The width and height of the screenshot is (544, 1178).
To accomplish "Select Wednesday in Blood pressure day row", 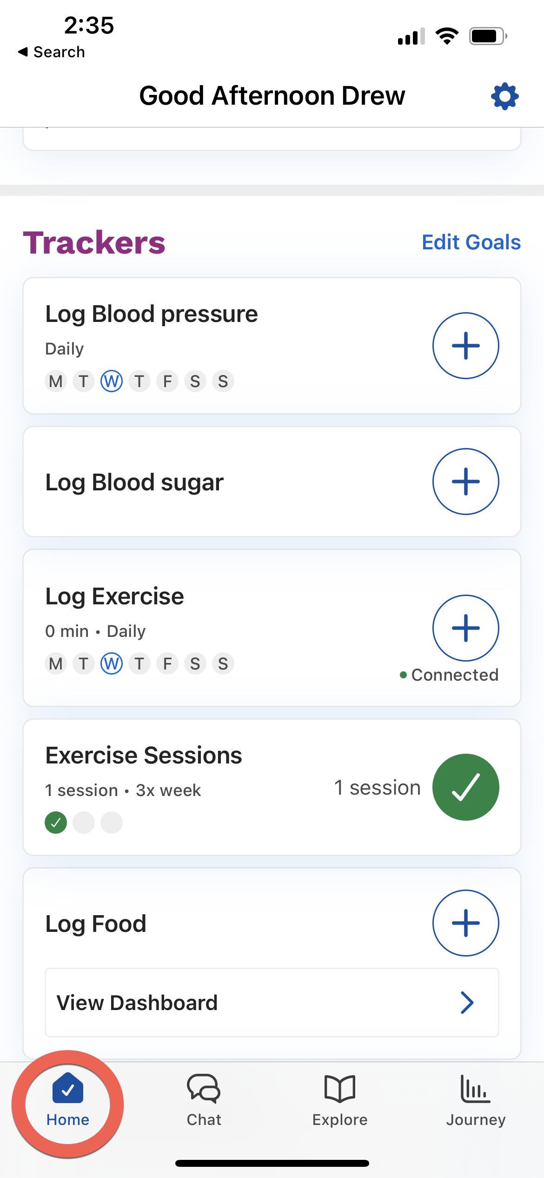I will click(x=112, y=382).
